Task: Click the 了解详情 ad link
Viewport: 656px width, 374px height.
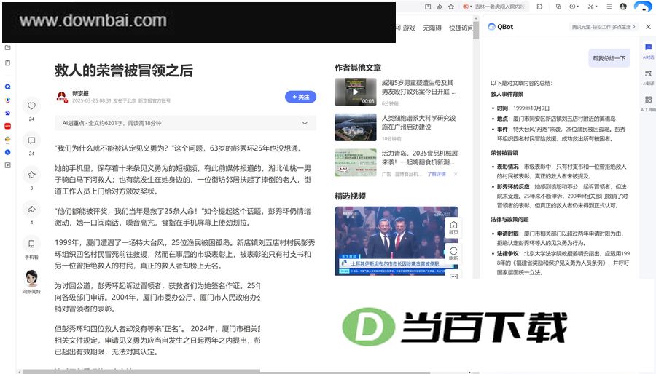Action: pos(437,174)
